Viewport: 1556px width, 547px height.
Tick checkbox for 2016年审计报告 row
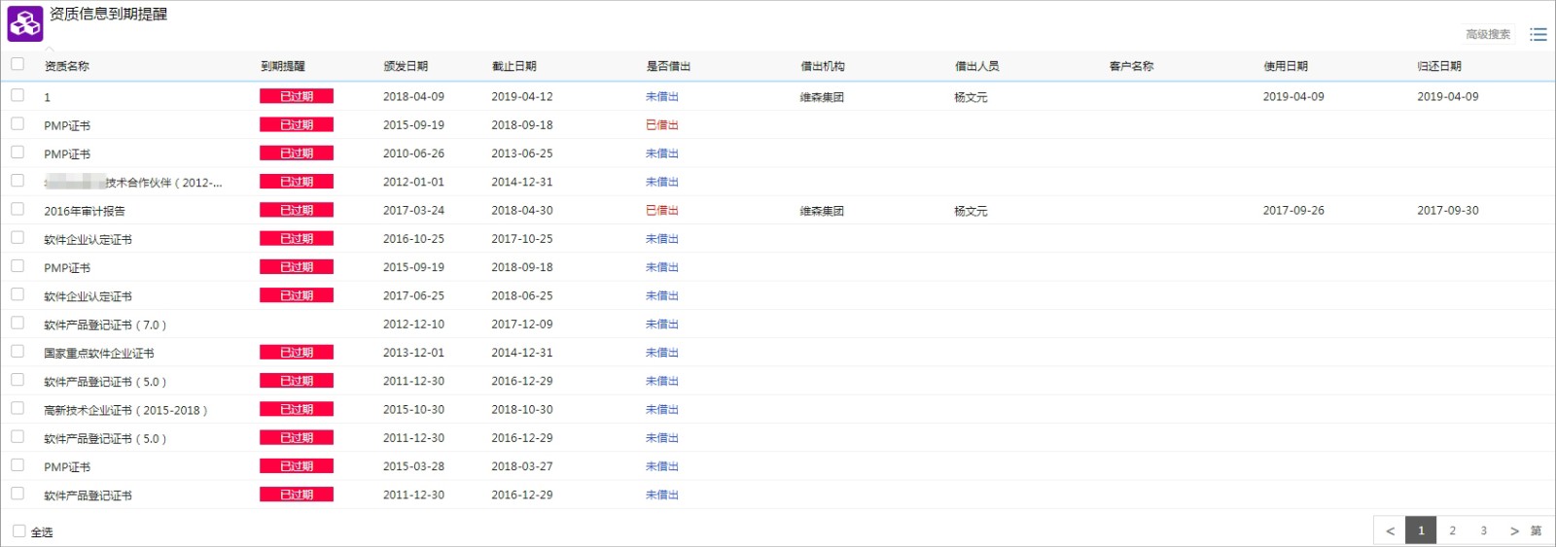[18, 209]
